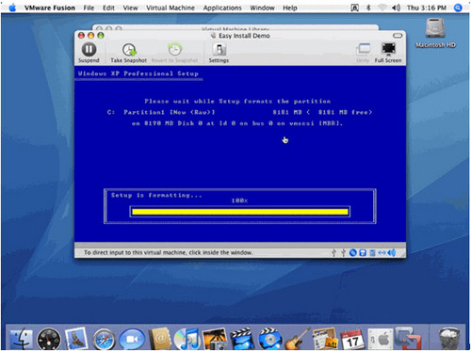
Task: Launch iDVD from the Dock
Action: 269,339
